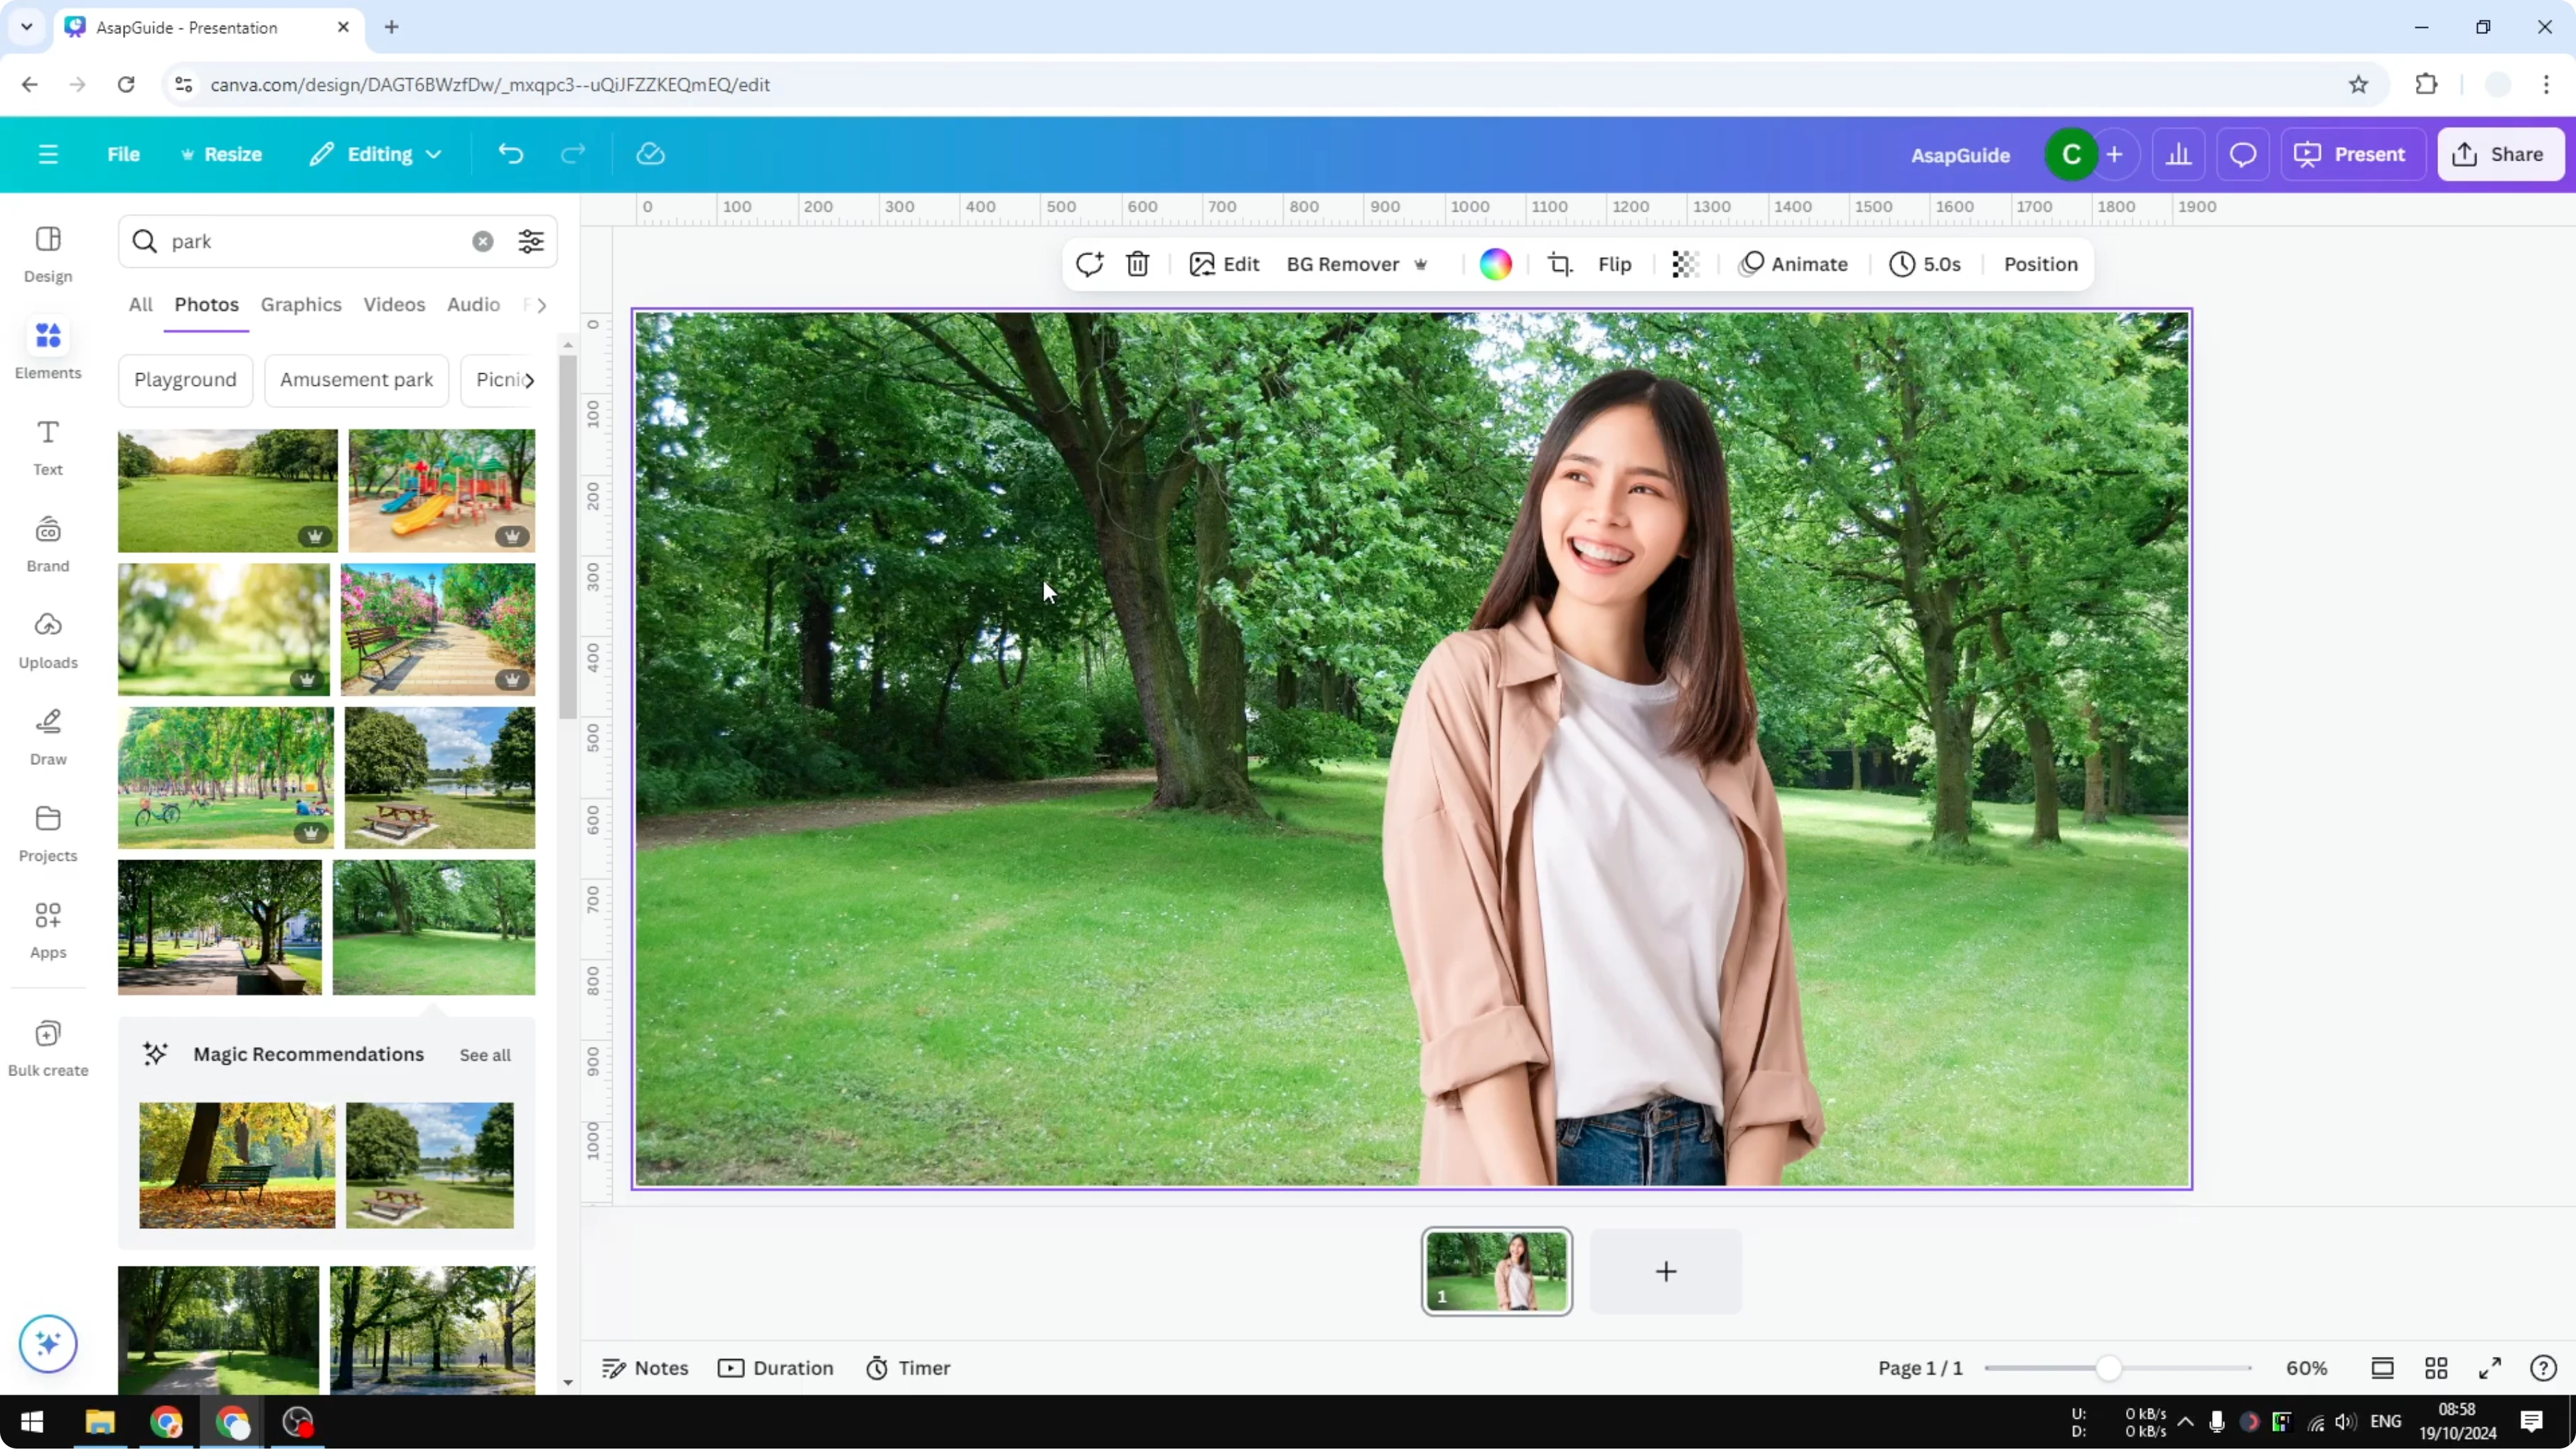Toggle fullscreen presentation mode
Image resolution: width=2576 pixels, height=1450 pixels.
(x=2491, y=1368)
